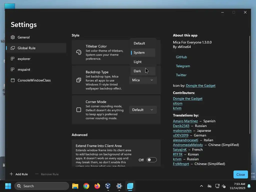The height and width of the screenshot is (192, 256).
Task: Open Danik2343 translator link
Action: pyautogui.click(x=181, y=126)
